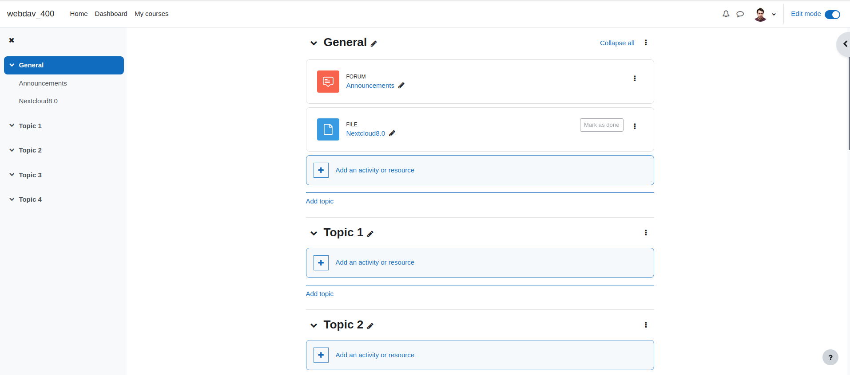The width and height of the screenshot is (850, 375).
Task: Collapse the Topic 2 section heading chevron
Action: point(314,325)
